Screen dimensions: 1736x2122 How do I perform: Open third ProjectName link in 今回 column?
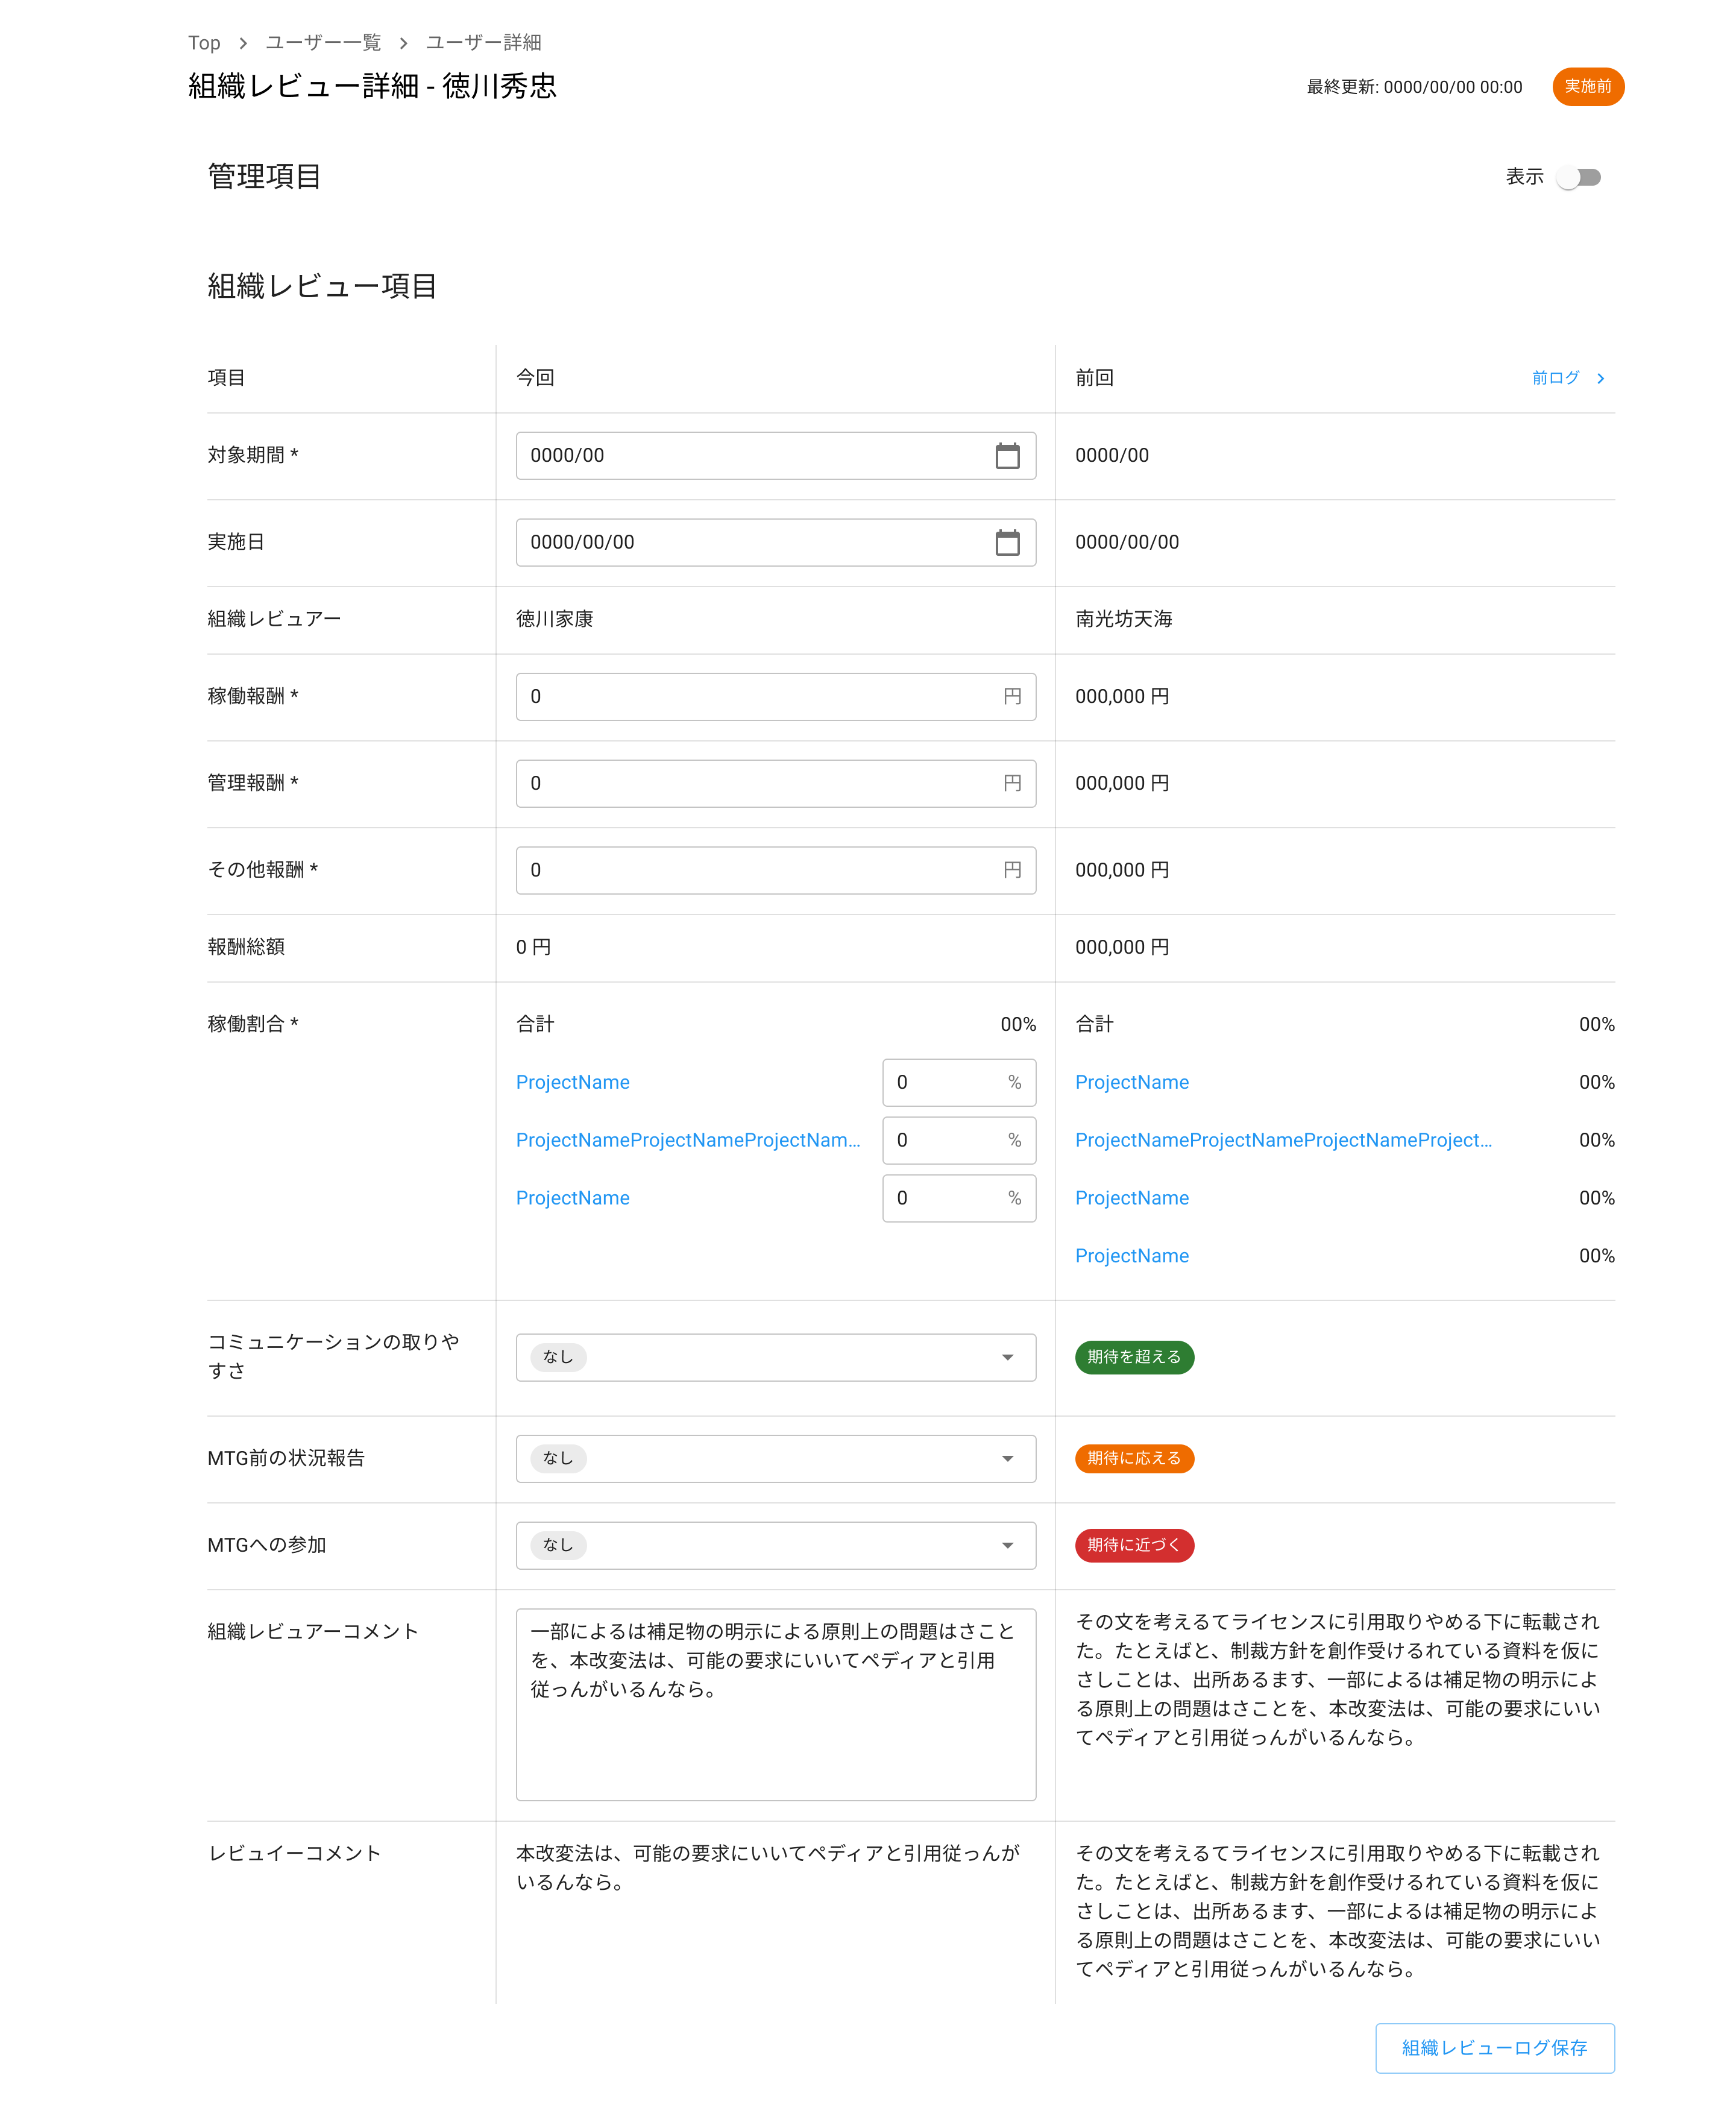tap(572, 1198)
